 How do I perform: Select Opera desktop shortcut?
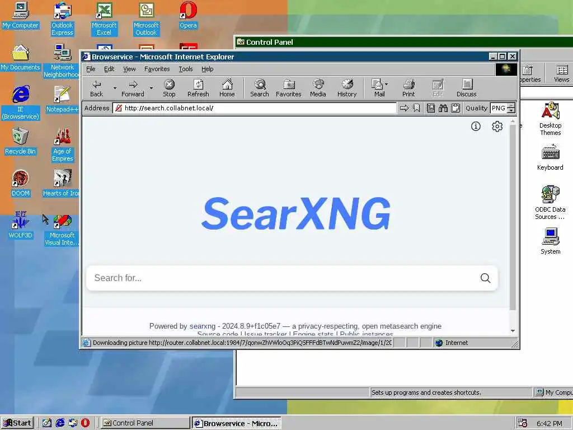(x=188, y=15)
